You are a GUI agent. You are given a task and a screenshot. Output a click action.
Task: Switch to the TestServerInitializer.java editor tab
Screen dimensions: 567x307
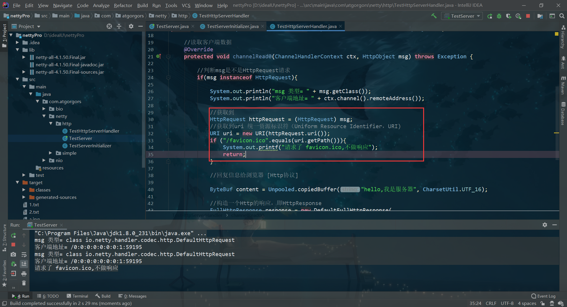pyautogui.click(x=232, y=26)
